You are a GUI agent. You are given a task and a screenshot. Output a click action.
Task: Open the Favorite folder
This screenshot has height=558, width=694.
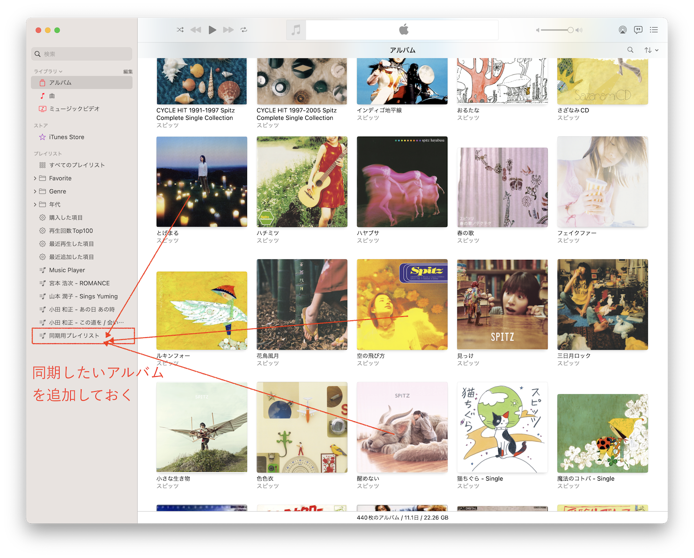(60, 179)
